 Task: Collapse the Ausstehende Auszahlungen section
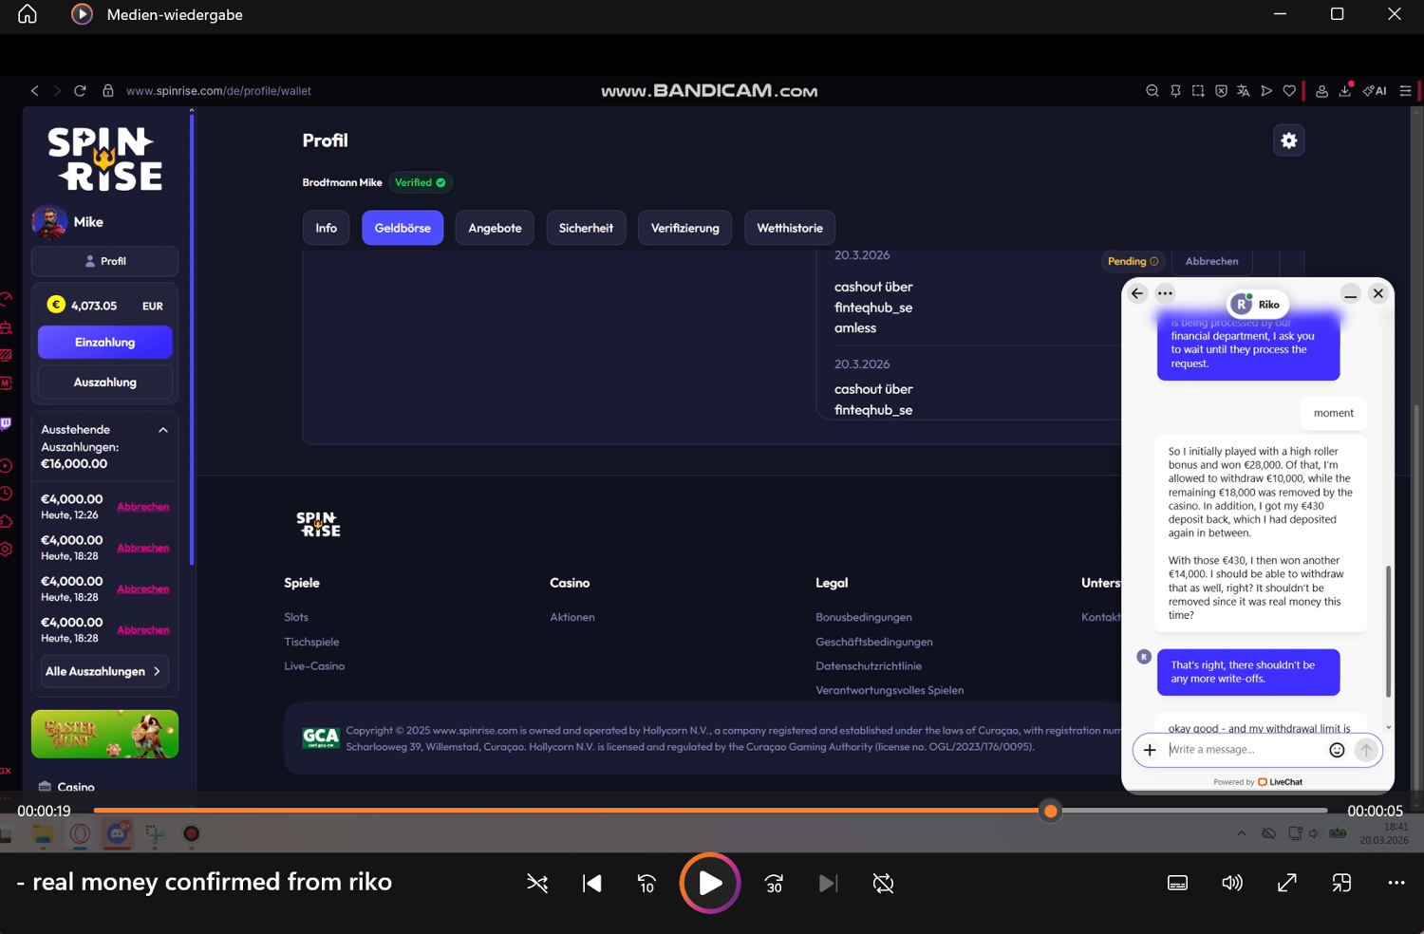[x=163, y=430]
